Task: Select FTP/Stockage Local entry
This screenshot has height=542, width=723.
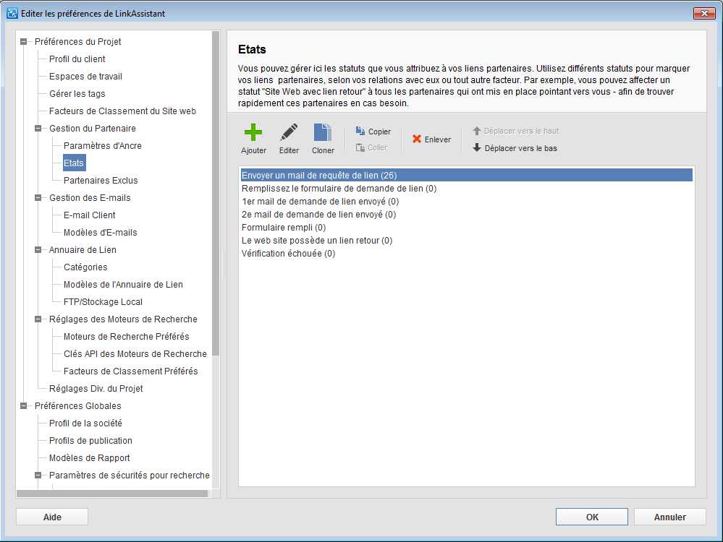Action: [103, 302]
